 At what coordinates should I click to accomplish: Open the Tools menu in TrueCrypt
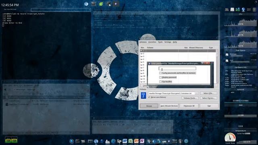coord(160,42)
